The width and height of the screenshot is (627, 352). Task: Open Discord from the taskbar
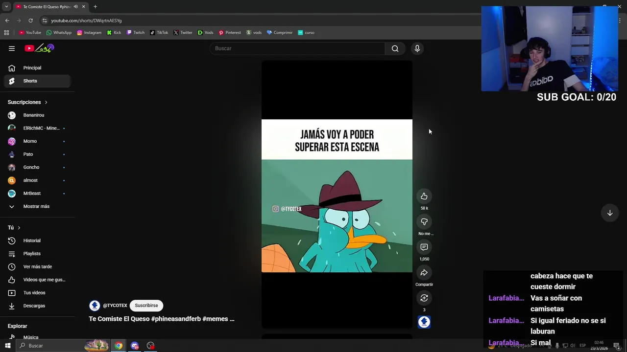(135, 346)
